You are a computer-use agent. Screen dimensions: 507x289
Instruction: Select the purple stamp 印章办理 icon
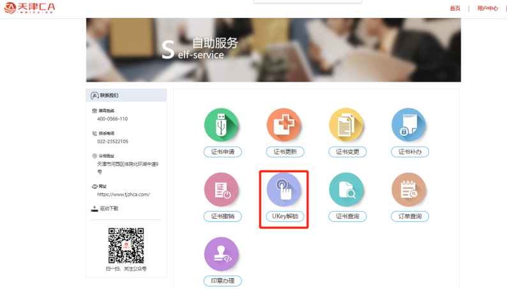(221, 254)
